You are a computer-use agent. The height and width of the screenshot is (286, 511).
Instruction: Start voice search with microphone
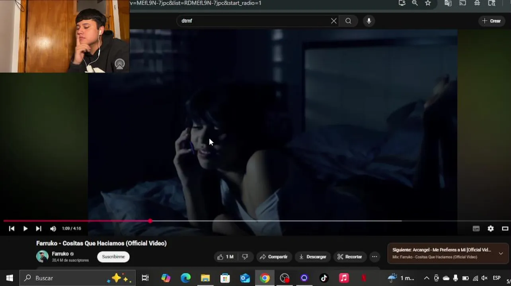(x=369, y=21)
